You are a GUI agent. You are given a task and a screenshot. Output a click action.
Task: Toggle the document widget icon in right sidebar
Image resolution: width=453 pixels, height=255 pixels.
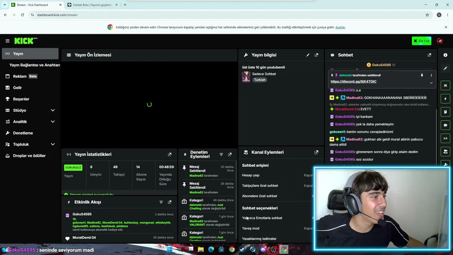click(x=446, y=112)
